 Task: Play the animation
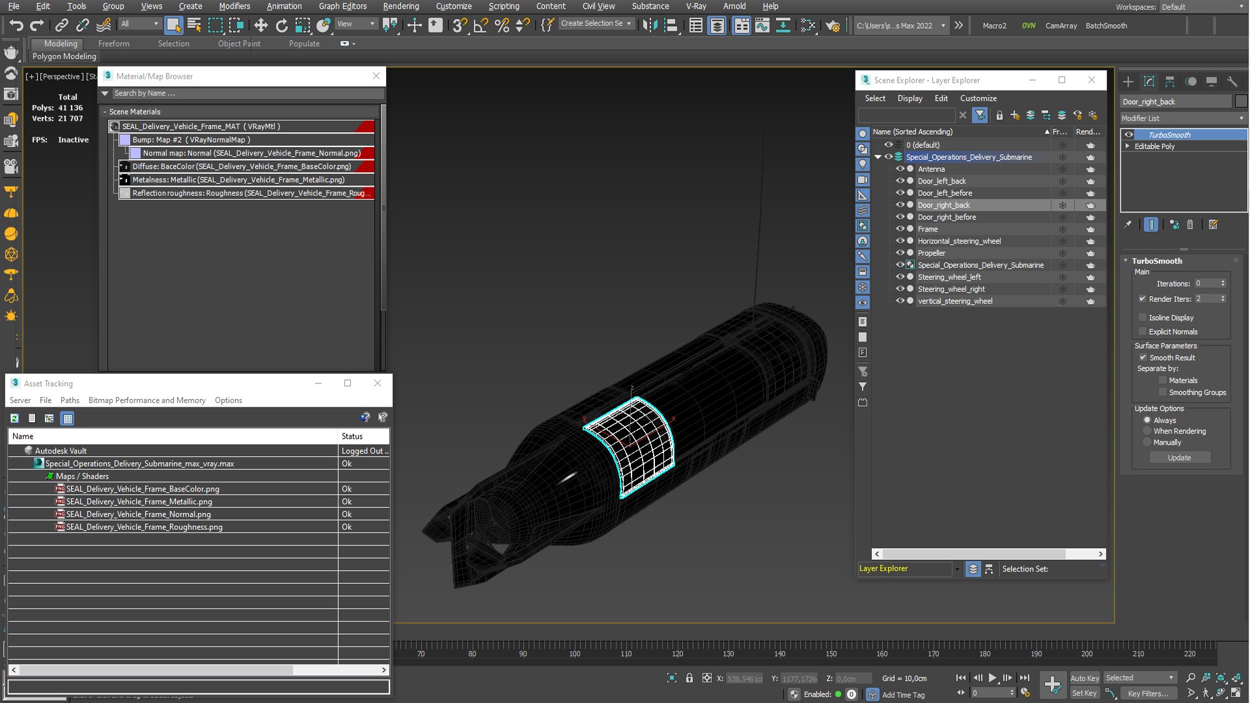pos(992,678)
